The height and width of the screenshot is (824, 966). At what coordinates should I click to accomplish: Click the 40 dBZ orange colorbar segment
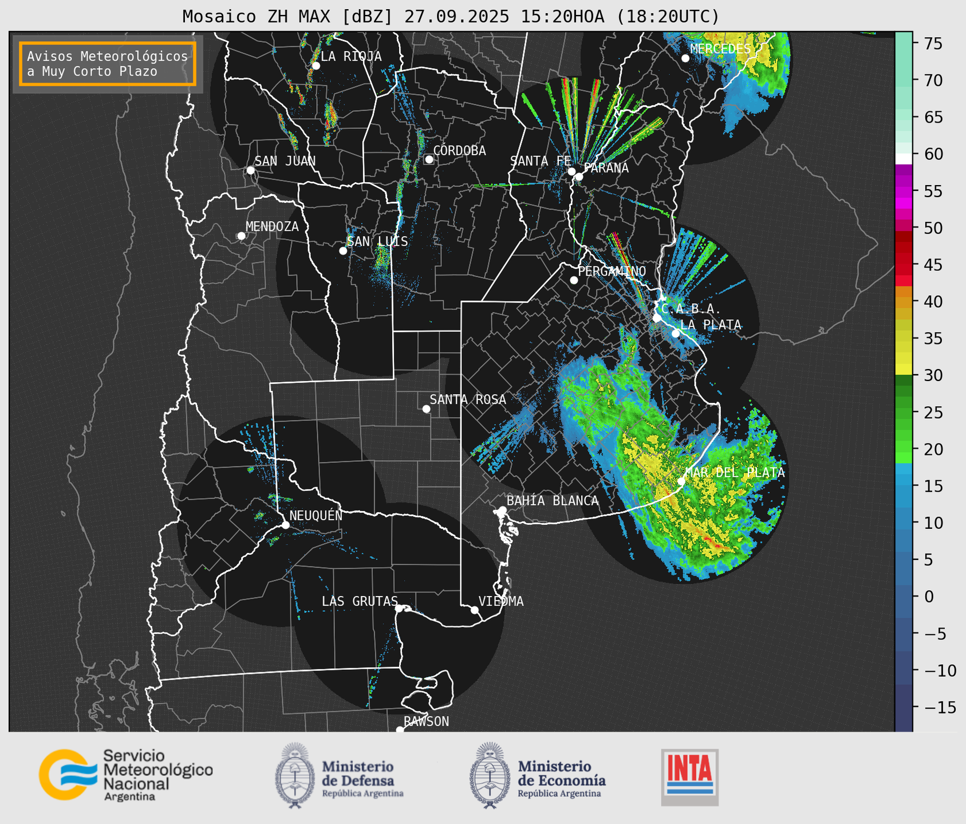tap(903, 301)
